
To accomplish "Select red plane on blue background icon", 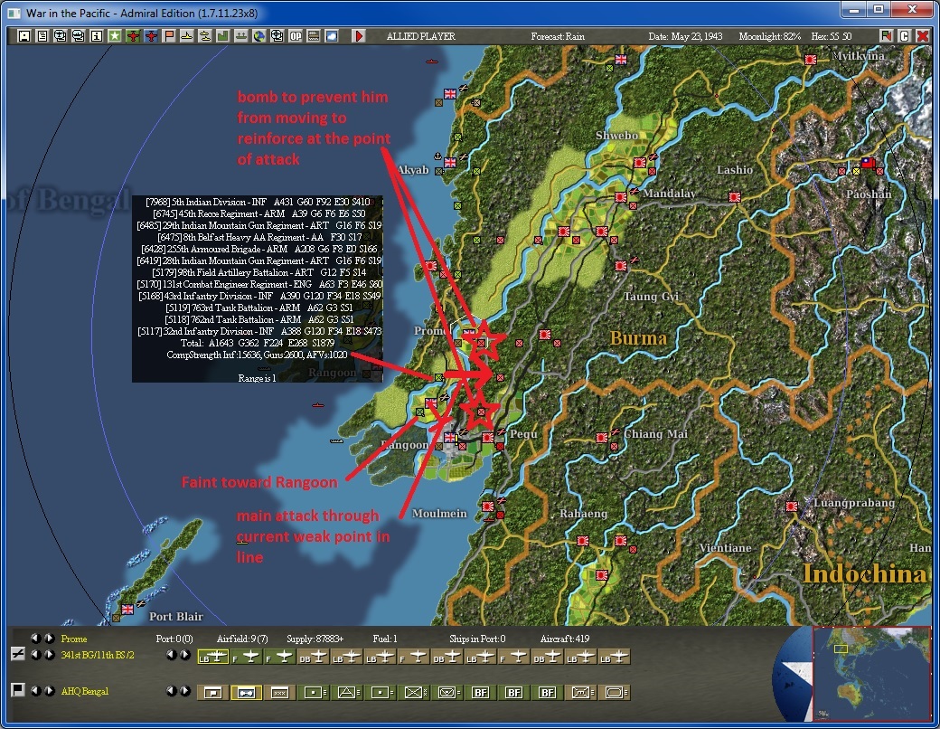I will (x=151, y=36).
